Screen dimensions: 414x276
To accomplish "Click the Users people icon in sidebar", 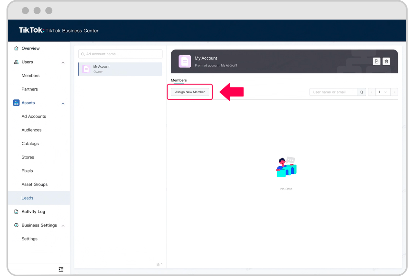I will pos(16,62).
